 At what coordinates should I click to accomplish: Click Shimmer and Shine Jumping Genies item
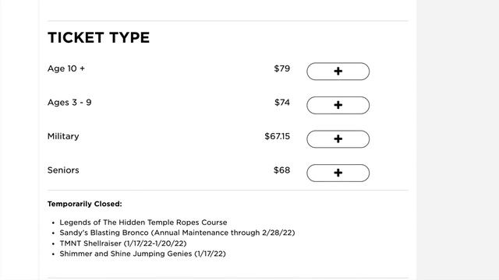(143, 254)
